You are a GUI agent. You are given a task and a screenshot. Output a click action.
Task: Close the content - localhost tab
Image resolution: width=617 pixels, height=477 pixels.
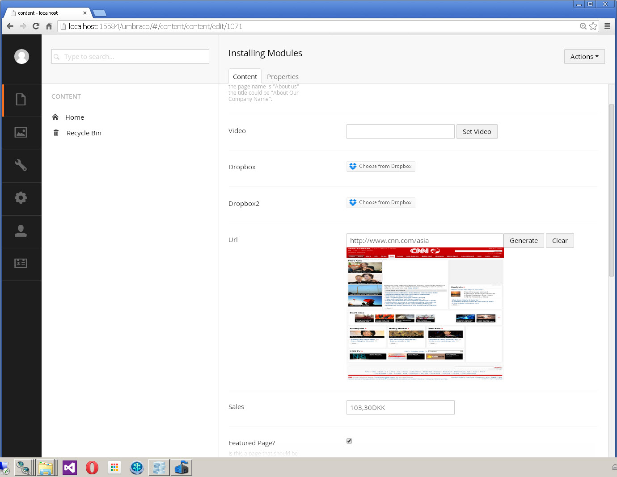pos(85,13)
